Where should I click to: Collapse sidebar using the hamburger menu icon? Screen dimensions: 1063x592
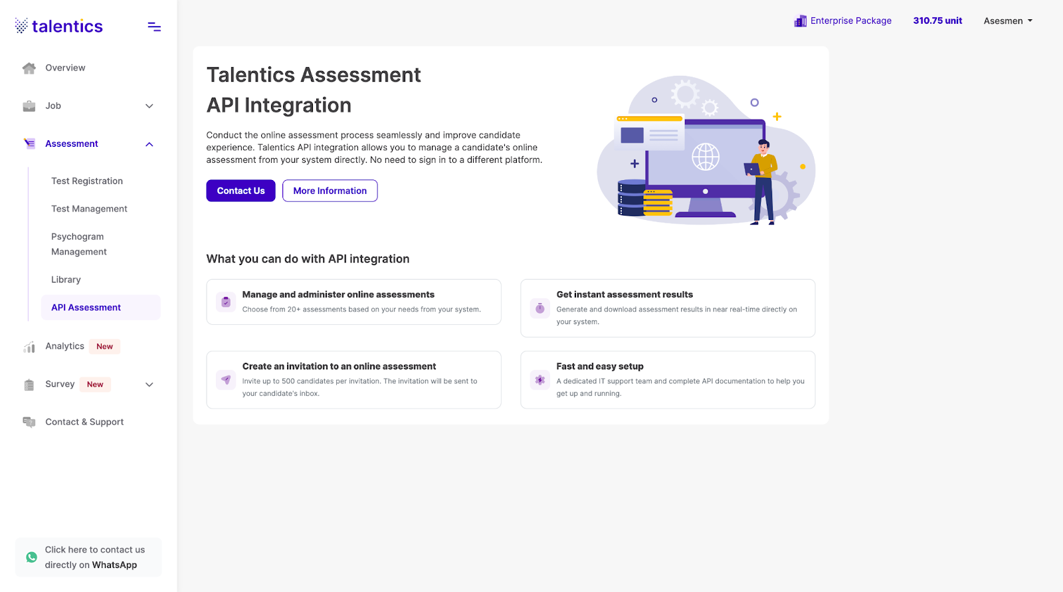coord(154,27)
